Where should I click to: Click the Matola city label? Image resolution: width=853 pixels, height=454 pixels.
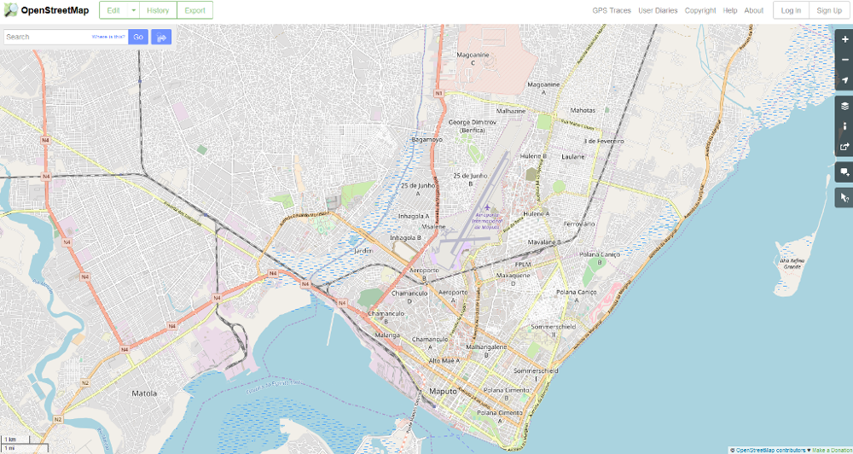coord(144,393)
